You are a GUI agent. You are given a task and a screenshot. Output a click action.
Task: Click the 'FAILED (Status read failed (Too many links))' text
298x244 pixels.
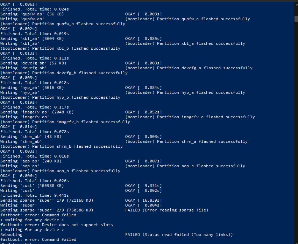(179, 235)
